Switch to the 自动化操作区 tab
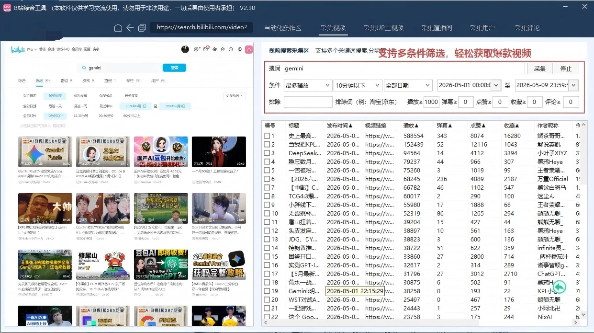The width and height of the screenshot is (594, 333). (283, 28)
